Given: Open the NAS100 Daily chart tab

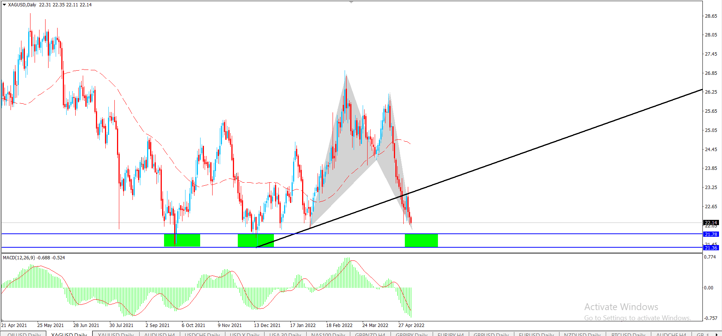Looking at the screenshot, I should [x=328, y=334].
